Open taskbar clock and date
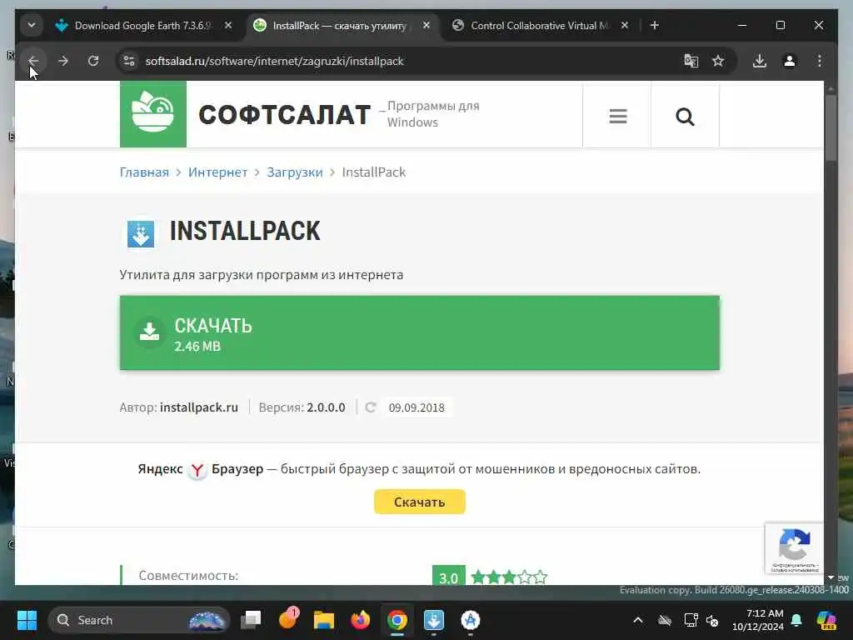Screen dimensions: 853x640 coord(758,620)
